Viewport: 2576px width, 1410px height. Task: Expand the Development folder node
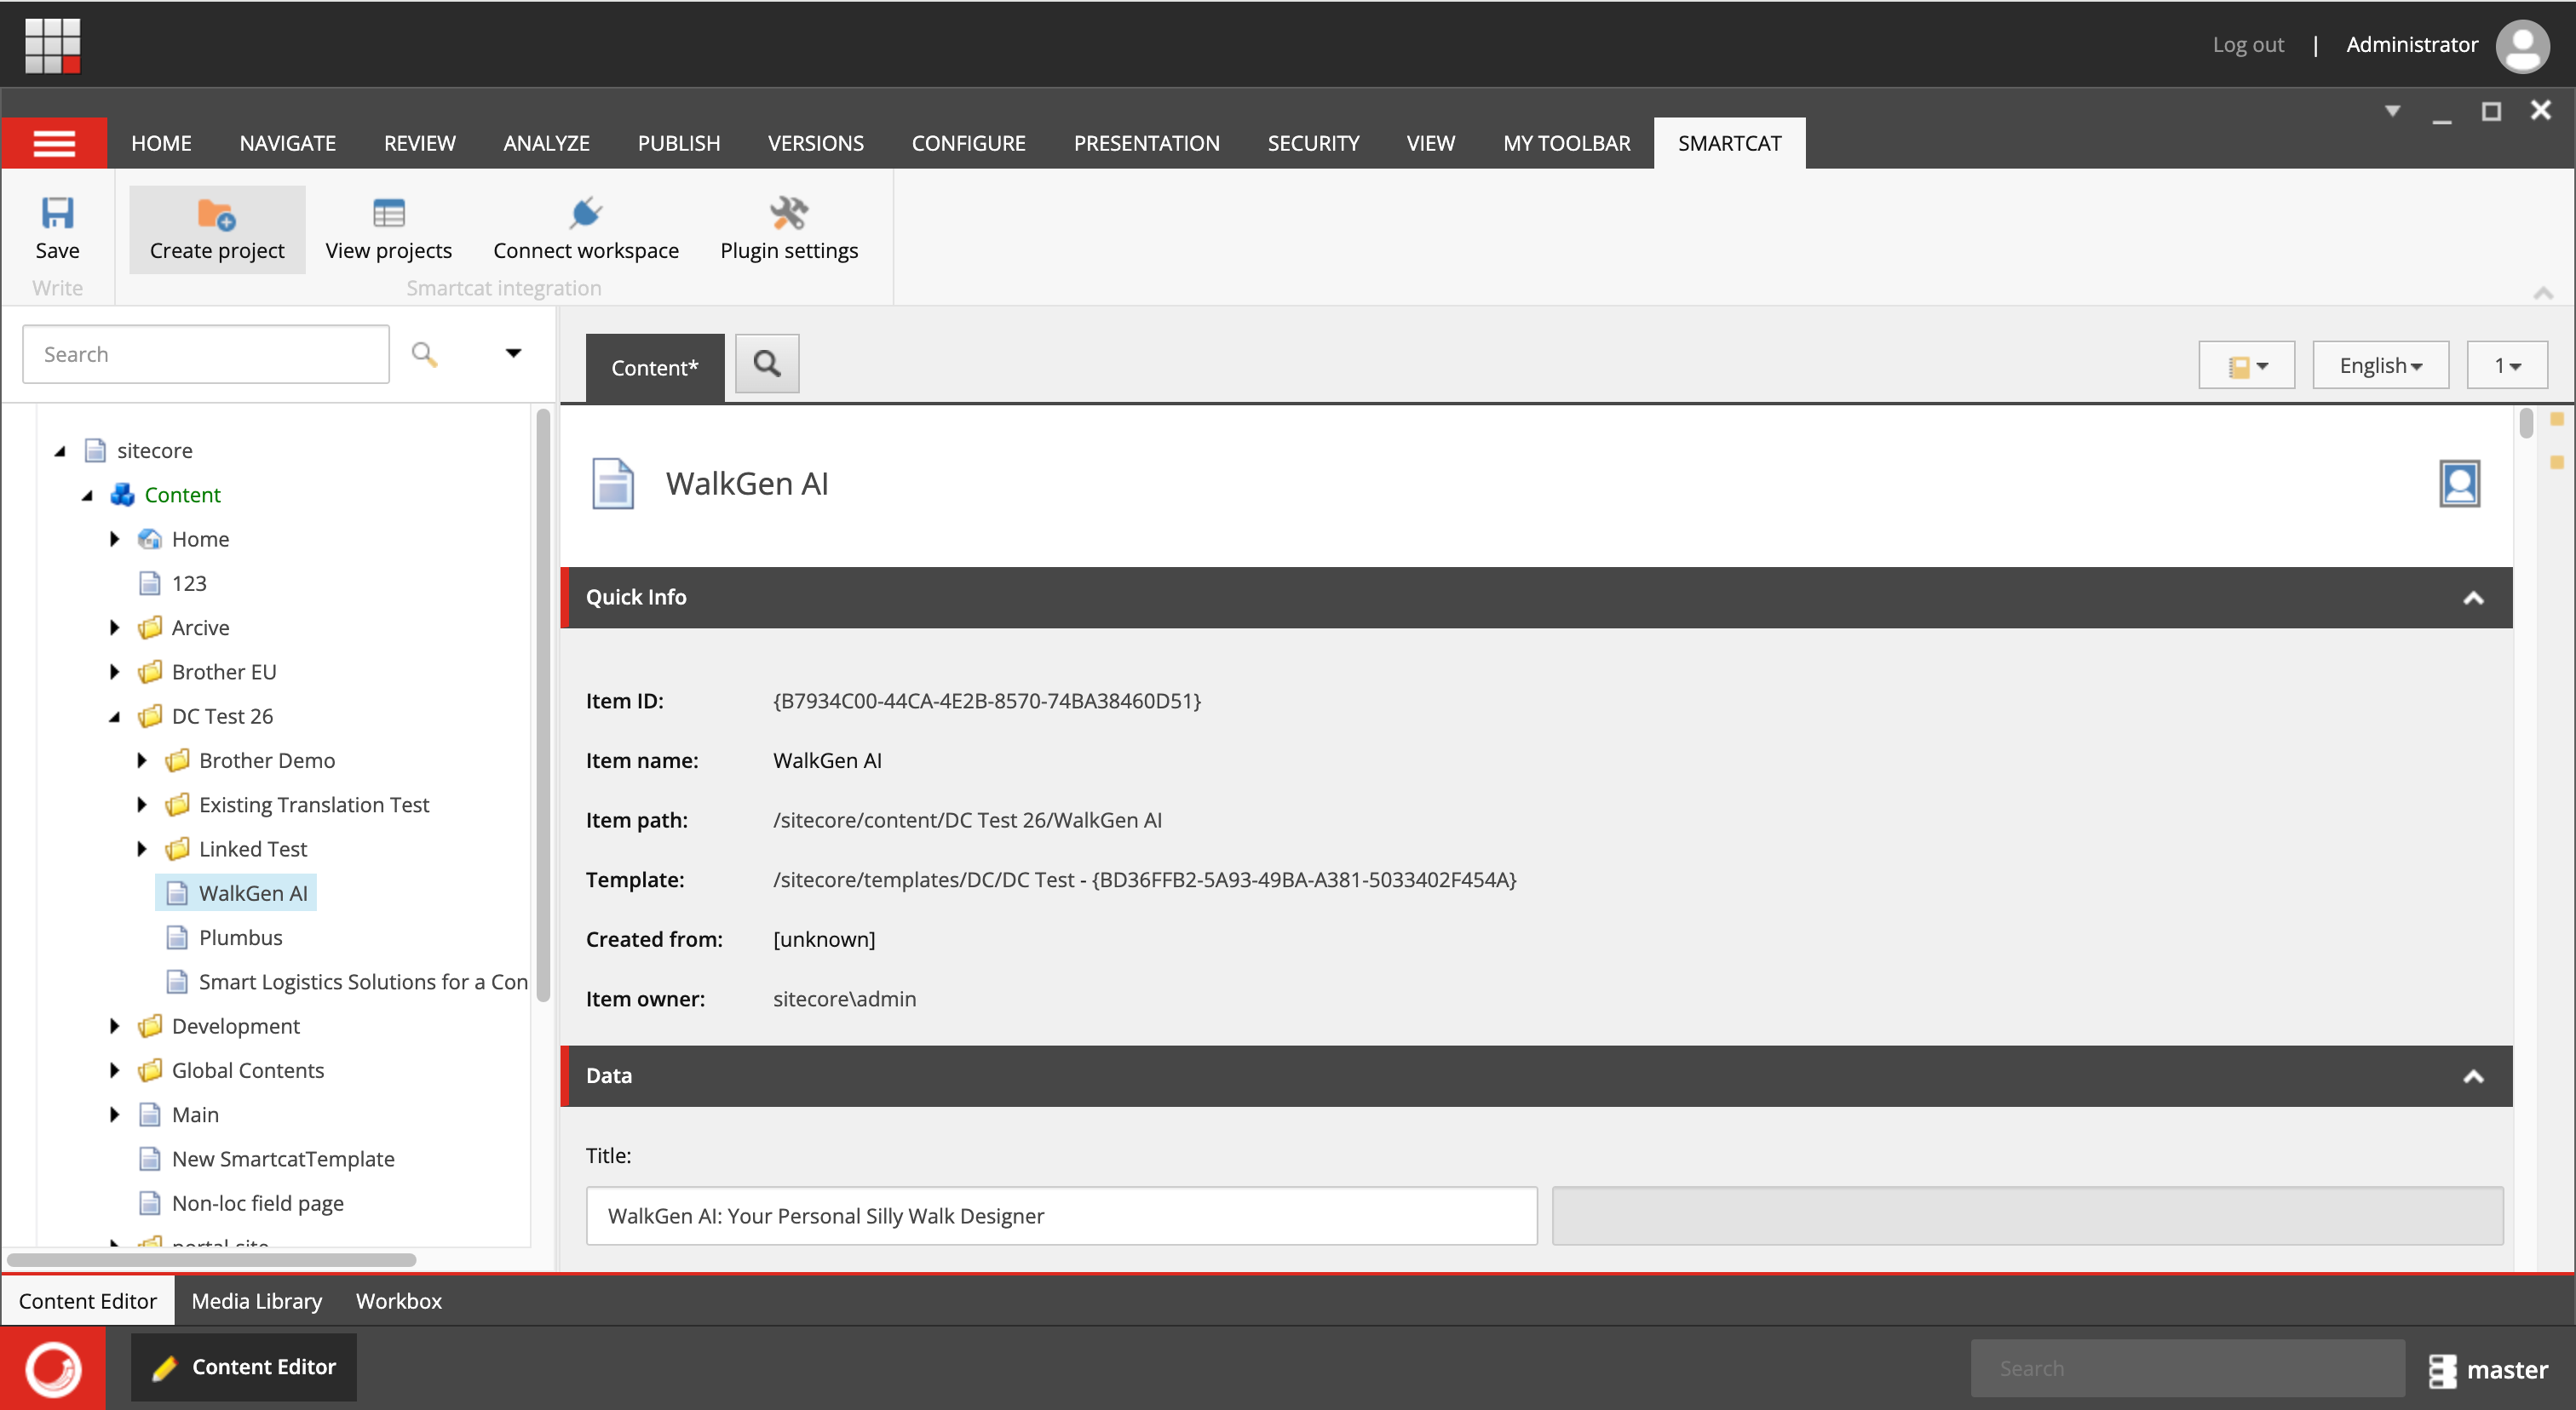click(114, 1026)
